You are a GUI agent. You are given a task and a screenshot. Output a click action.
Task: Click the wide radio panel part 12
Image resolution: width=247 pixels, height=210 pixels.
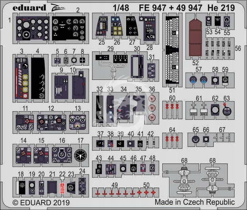[x=51, y=122]
